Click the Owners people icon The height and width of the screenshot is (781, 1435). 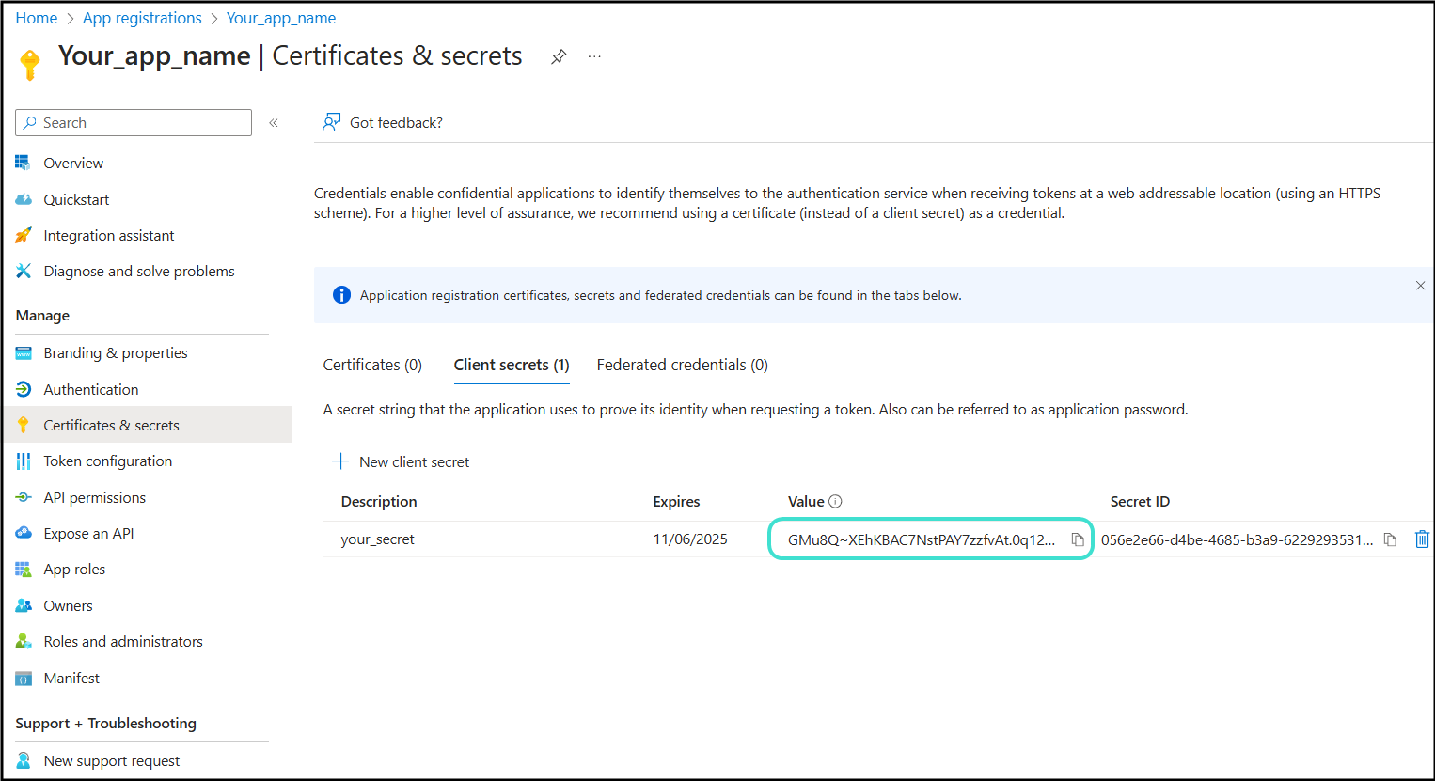(x=24, y=605)
